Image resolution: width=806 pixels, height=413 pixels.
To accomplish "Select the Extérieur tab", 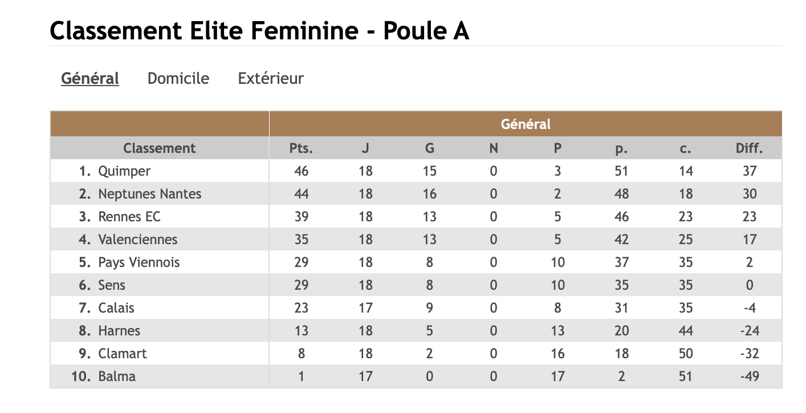I will (x=271, y=78).
